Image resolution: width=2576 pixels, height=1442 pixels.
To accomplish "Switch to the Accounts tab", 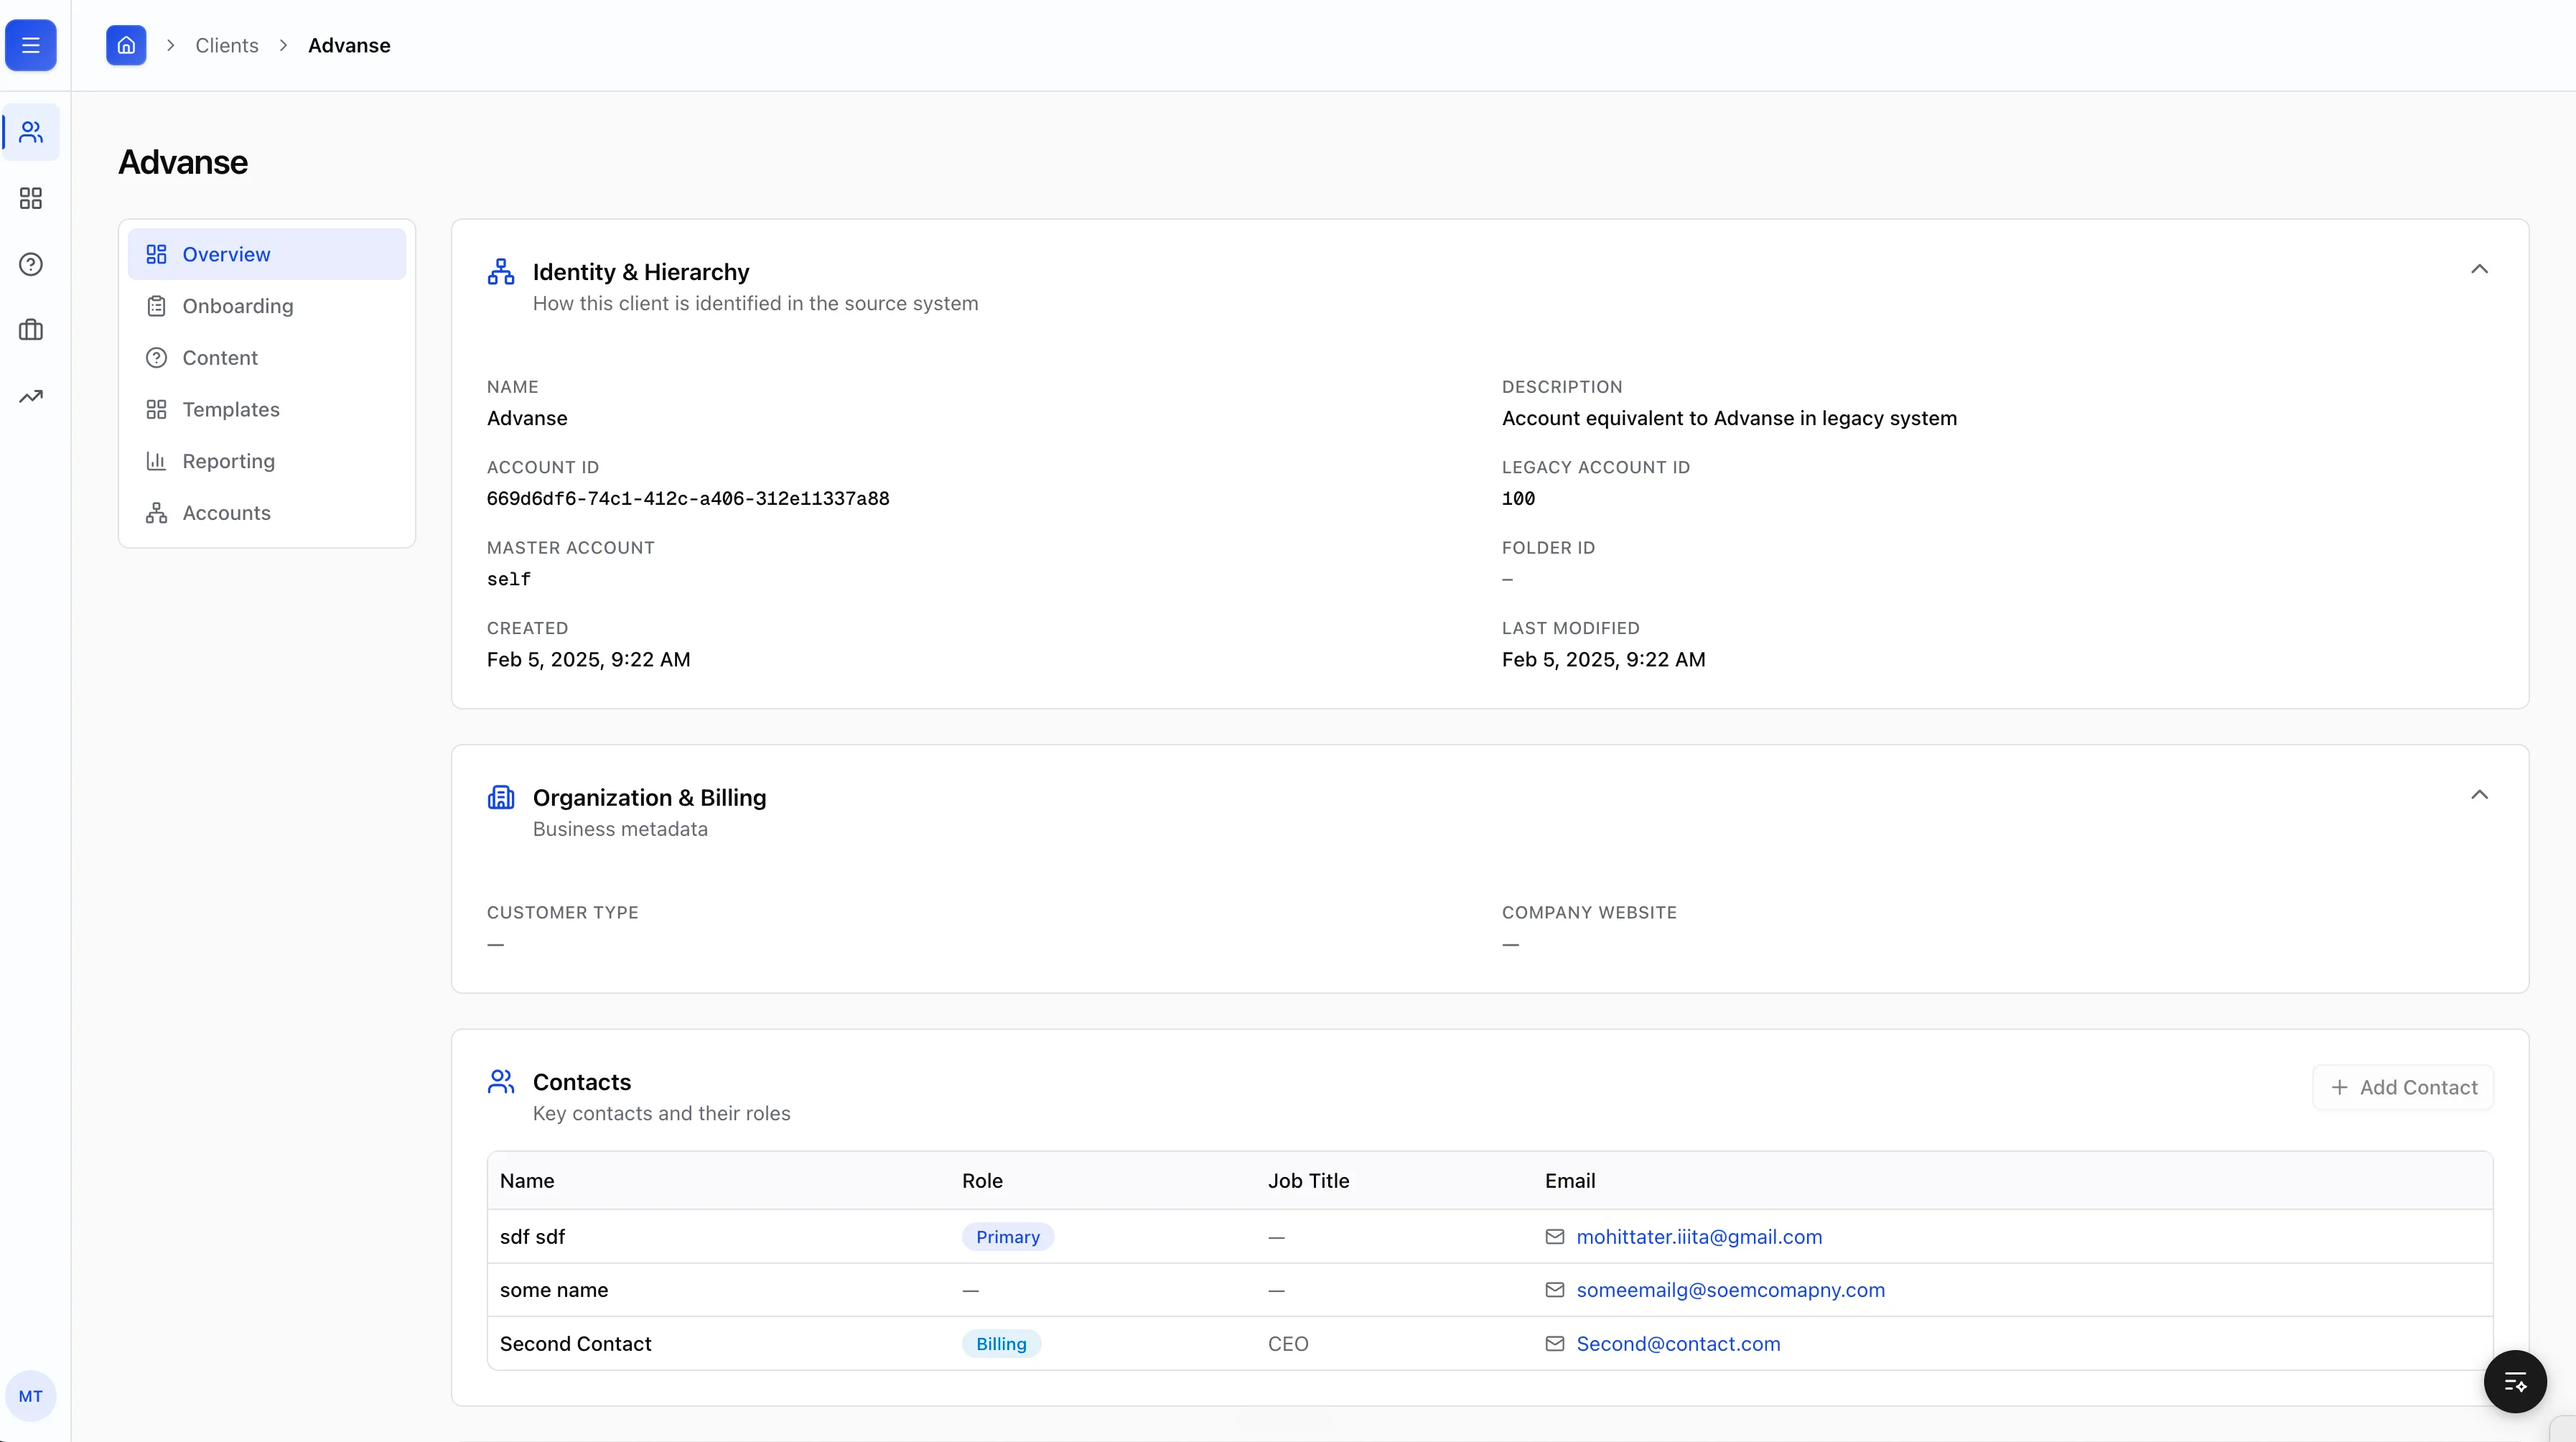I will (x=267, y=513).
